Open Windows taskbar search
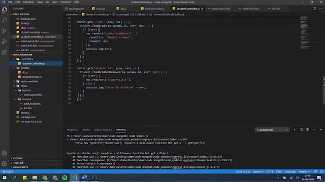The height and width of the screenshot is (182, 325). pyautogui.click(x=14, y=177)
